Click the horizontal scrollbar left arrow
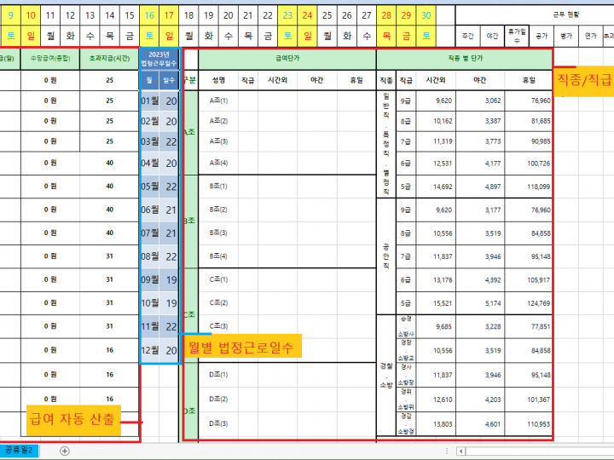Image resolution: width=614 pixels, height=460 pixels. pyautogui.click(x=461, y=451)
